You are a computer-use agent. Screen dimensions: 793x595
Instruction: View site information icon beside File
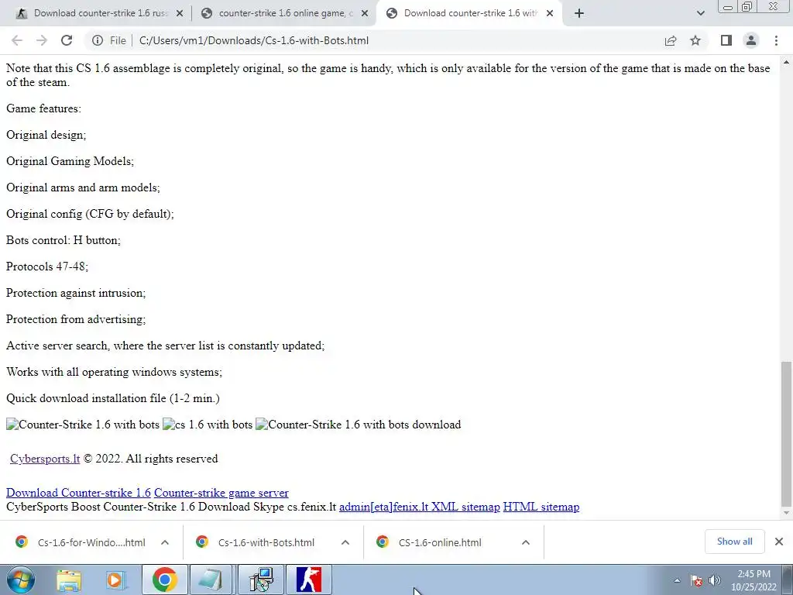tap(98, 40)
